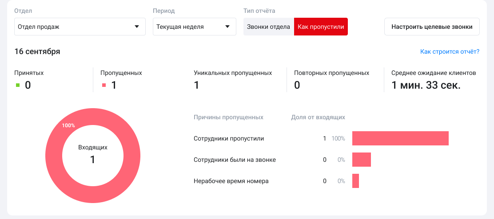The image size is (494, 219).
Task: Click the Среднее ожидание клиентов value
Action: pyautogui.click(x=426, y=85)
